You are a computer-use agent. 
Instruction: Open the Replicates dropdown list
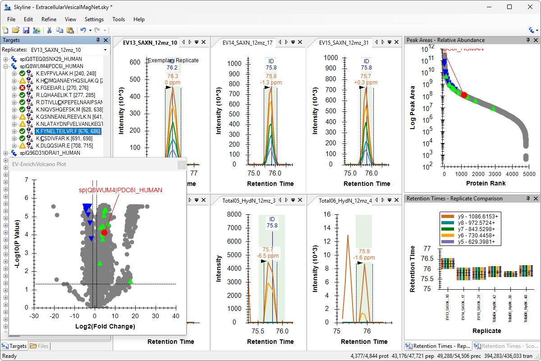[x=105, y=50]
